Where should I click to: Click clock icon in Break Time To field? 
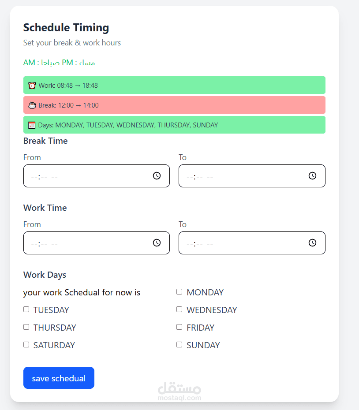click(x=312, y=176)
